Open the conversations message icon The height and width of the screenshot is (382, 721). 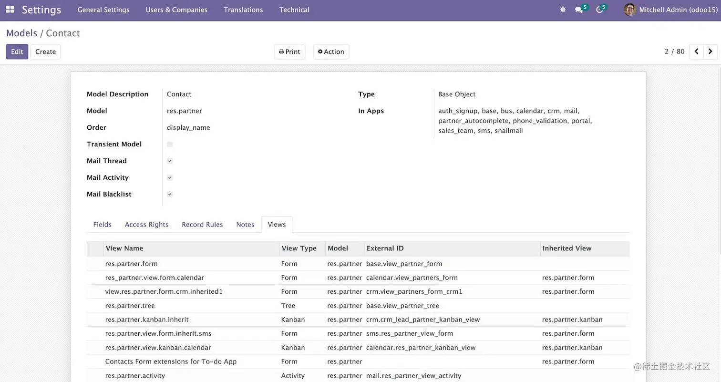[x=579, y=10]
